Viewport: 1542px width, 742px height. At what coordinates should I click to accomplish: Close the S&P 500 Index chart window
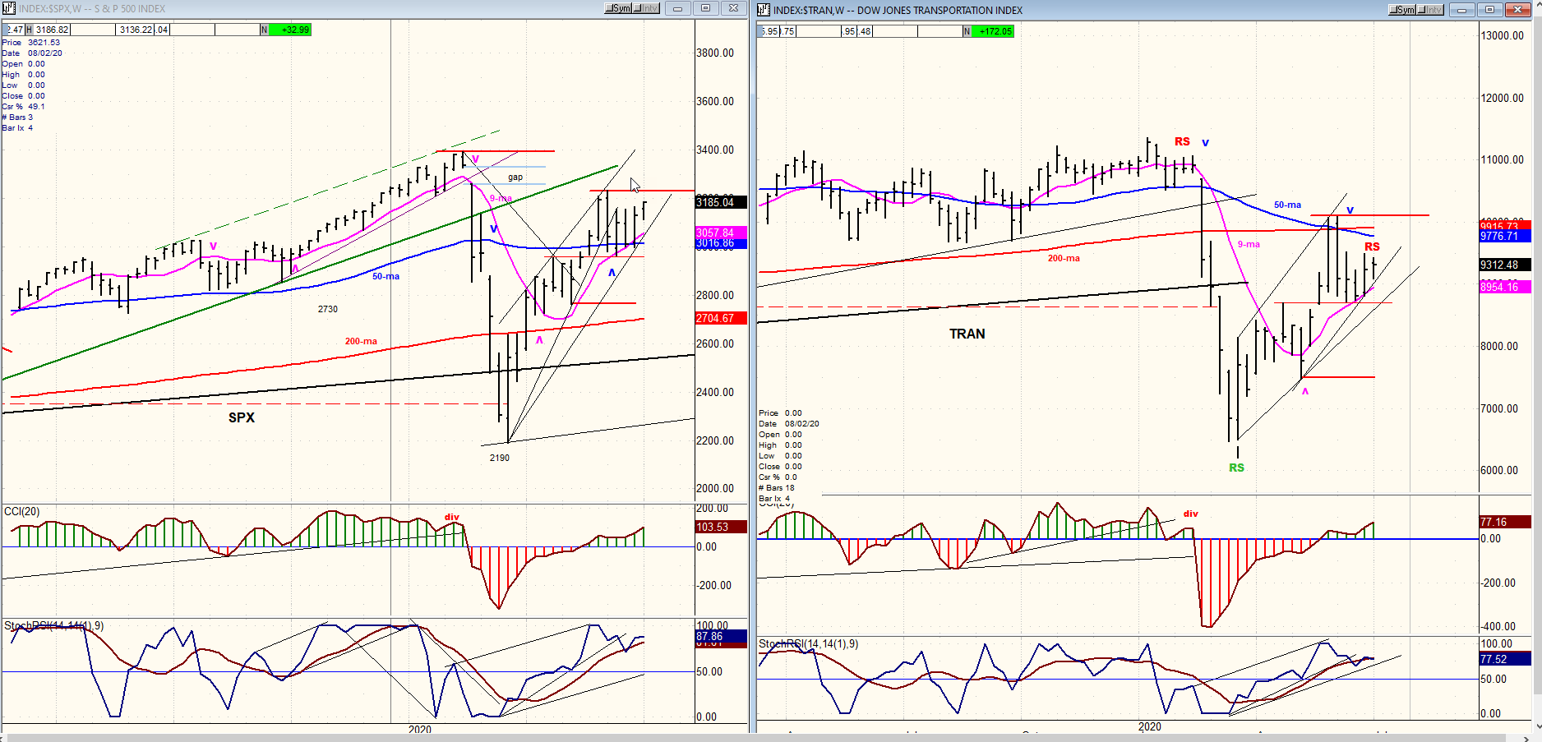733,8
